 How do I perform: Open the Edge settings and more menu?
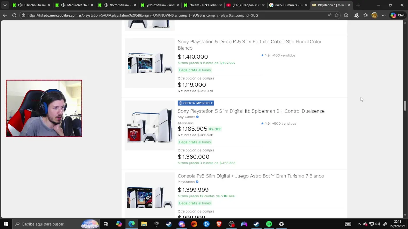384,15
